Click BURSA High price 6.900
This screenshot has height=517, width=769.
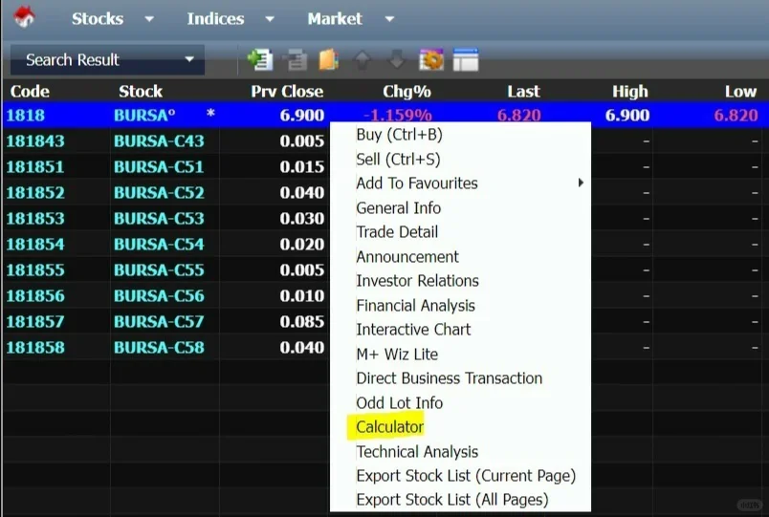[x=627, y=116]
